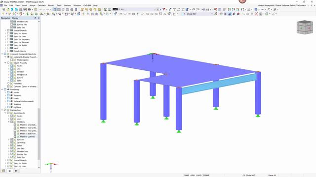Select the Visibilities radio button
This screenshot has width=316, height=177.
pos(8,84)
